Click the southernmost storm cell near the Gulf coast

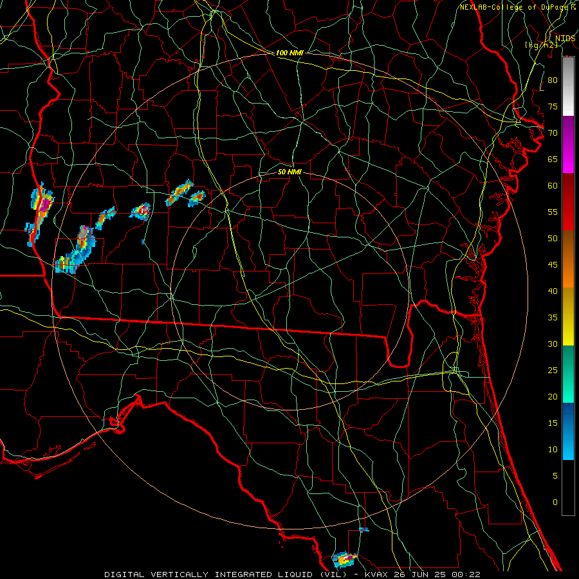tap(345, 560)
